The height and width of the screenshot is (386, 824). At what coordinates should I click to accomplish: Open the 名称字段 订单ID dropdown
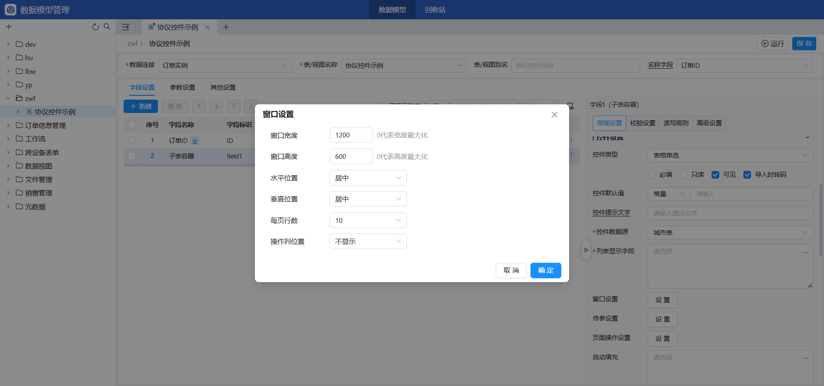coord(745,65)
